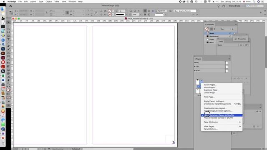Select the [Black] swatch
267x150 pixels.
pyautogui.click(x=210, y=42)
